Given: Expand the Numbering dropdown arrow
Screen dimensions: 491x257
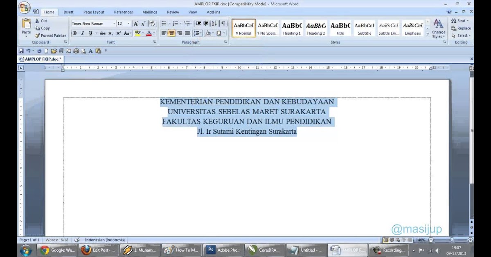Looking at the screenshot, I should pos(180,24).
